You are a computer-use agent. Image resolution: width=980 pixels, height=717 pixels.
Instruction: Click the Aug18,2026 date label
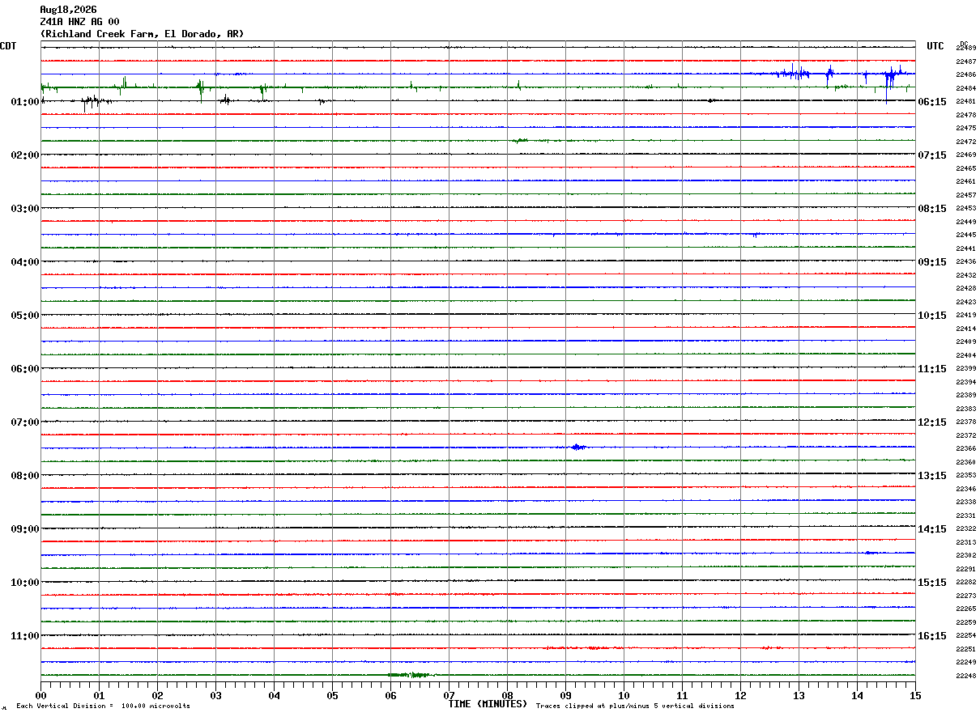click(68, 10)
